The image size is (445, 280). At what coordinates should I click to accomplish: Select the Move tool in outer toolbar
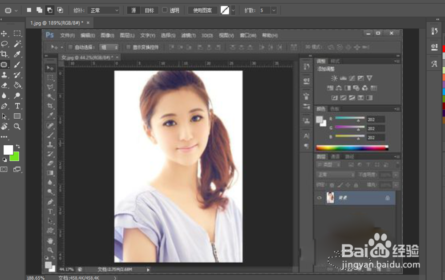click(4, 33)
